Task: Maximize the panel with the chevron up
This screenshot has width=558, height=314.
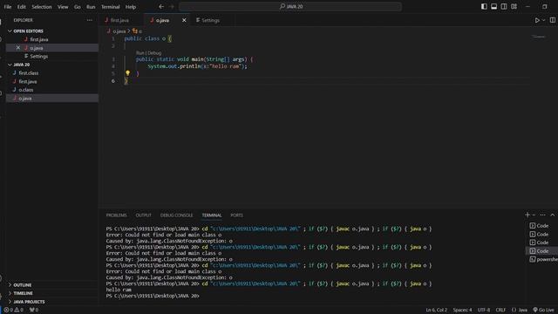Action: pyautogui.click(x=552, y=215)
